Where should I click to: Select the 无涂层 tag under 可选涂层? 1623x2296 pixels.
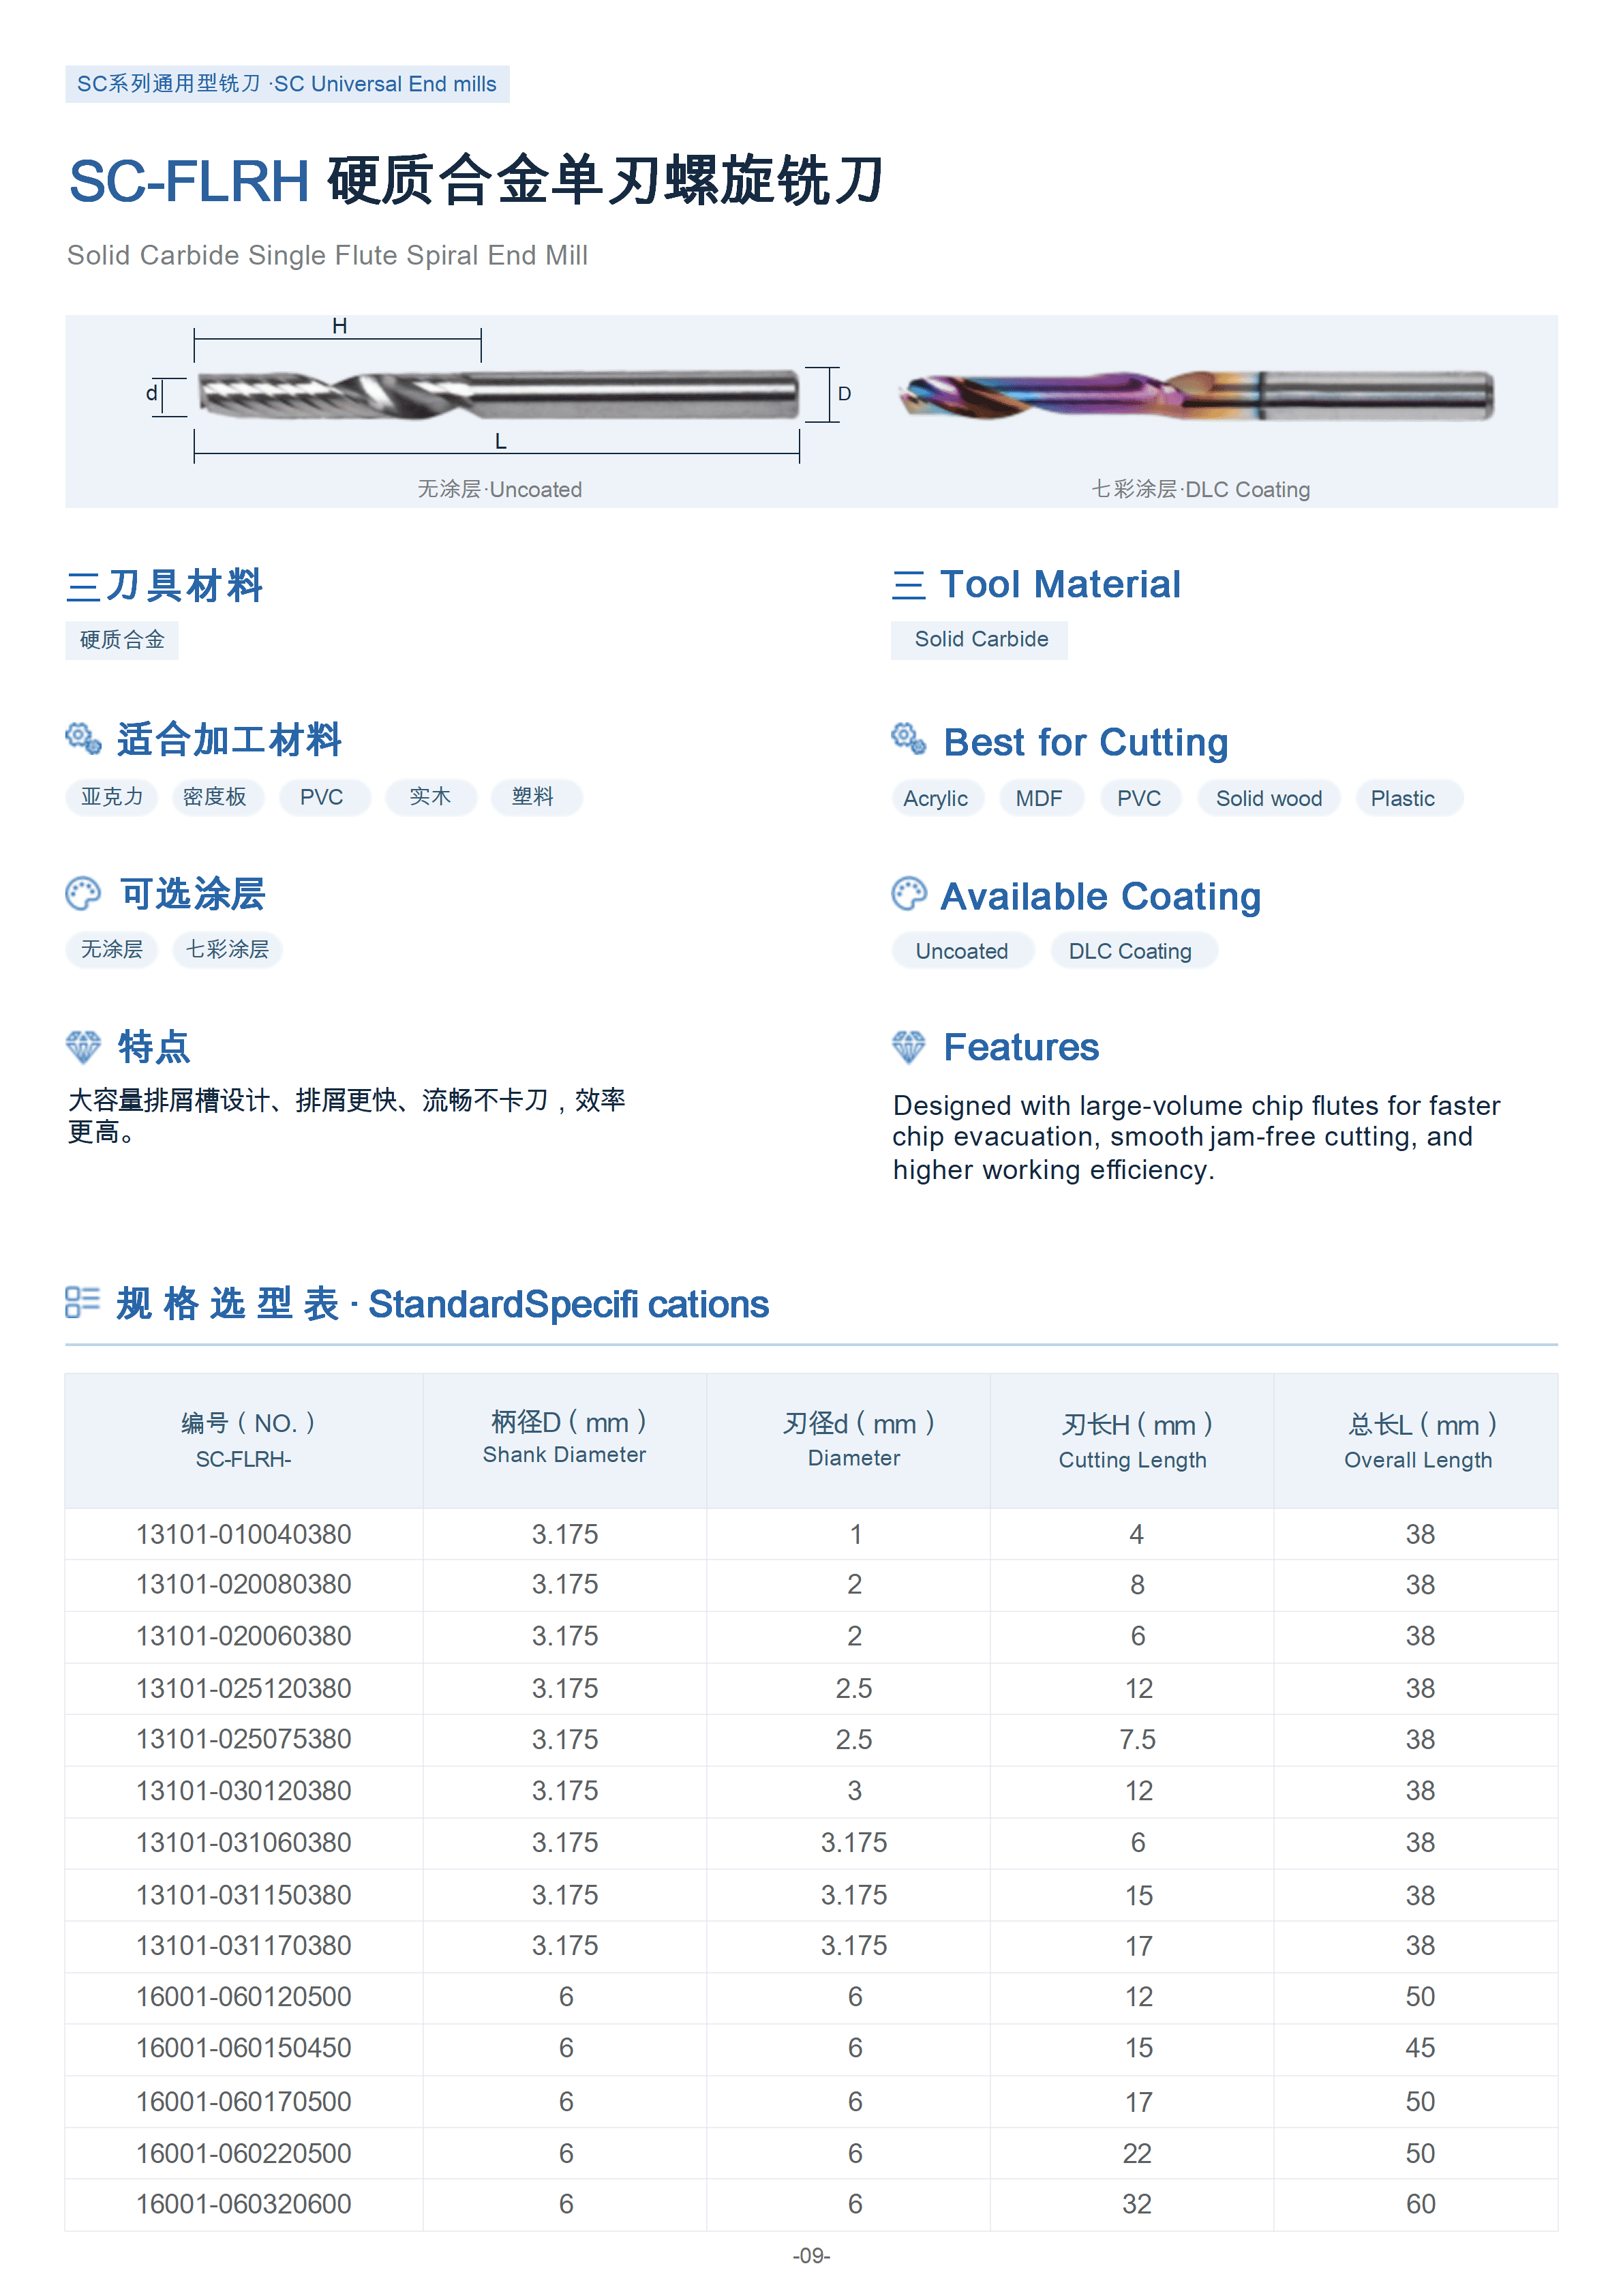click(x=112, y=949)
